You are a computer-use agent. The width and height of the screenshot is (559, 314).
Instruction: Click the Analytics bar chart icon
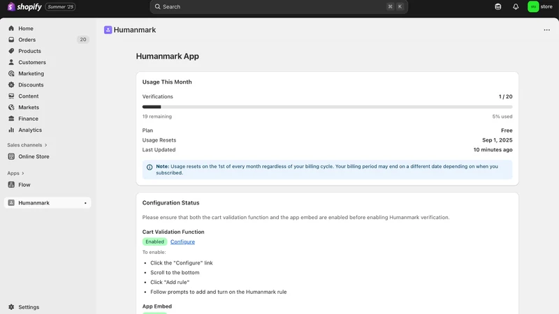[x=11, y=130]
